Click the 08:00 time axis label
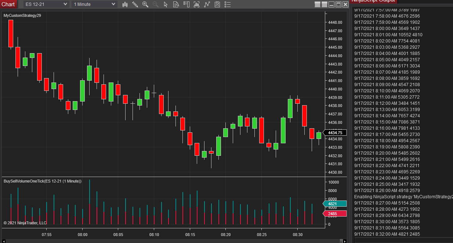 [82, 234]
